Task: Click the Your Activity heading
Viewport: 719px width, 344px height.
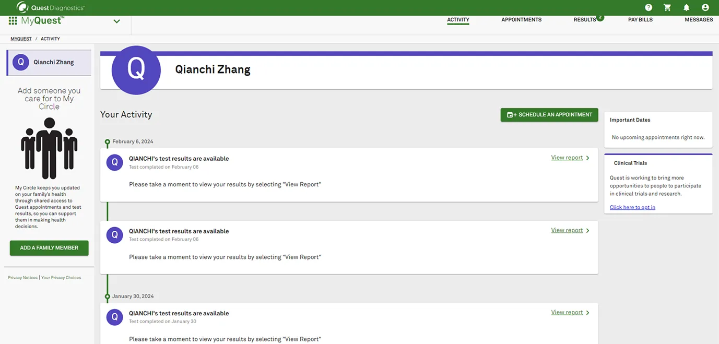Action: [x=126, y=114]
